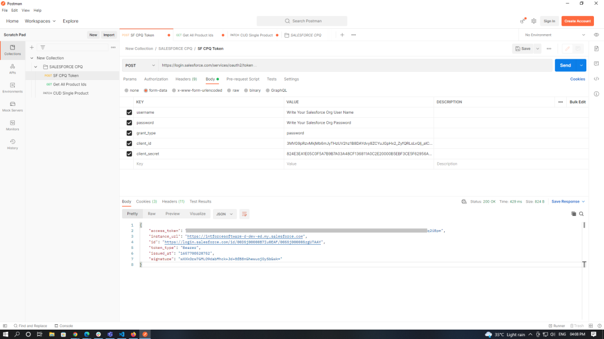
Task: Open the comments icon in right sidebar
Action: (596, 64)
